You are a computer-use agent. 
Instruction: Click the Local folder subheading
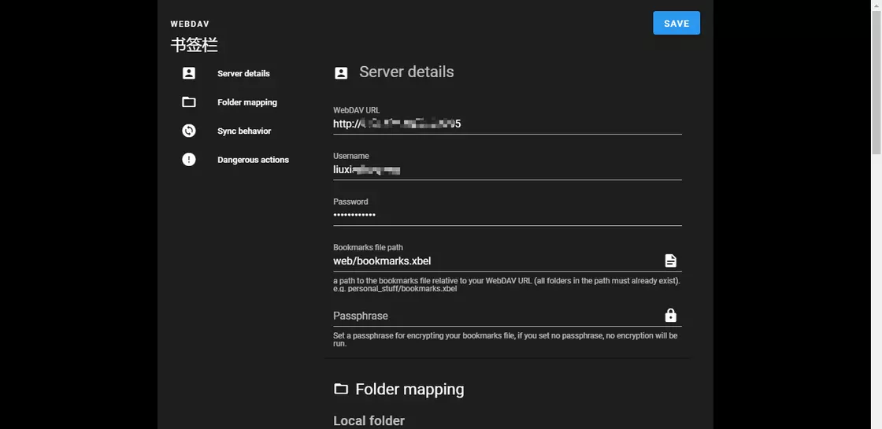[x=369, y=420]
